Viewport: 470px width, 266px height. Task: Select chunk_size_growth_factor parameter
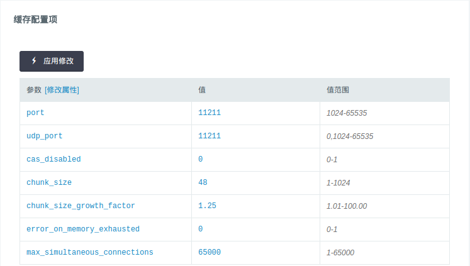[x=81, y=206]
